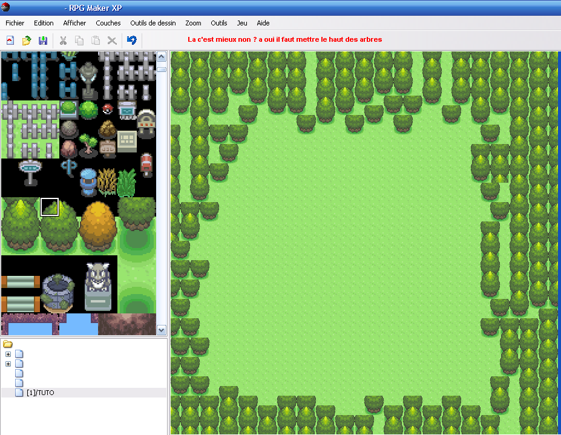Viewport: 561px width, 435px height.
Task: Select the highlighted tree-top tile in tileset
Action: click(50, 207)
